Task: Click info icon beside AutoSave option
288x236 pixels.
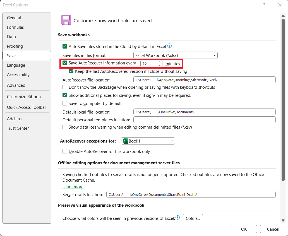Action: pos(170,46)
